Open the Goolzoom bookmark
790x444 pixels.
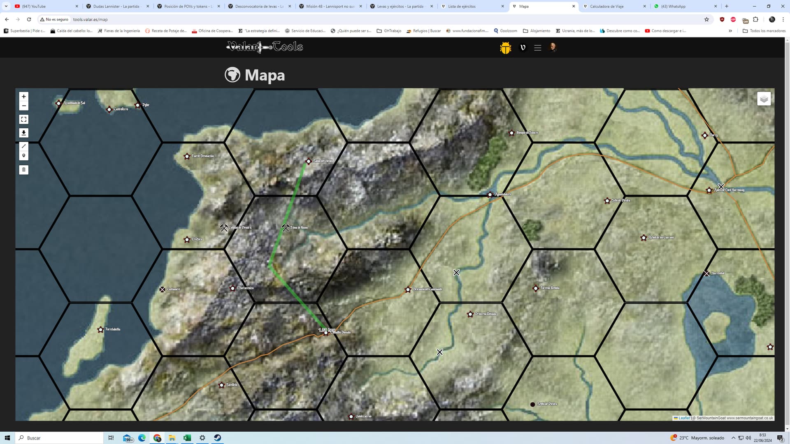click(505, 31)
